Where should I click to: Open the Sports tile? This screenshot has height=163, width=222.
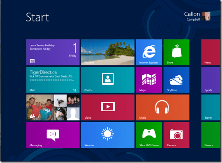pyautogui.click(x=211, y=80)
